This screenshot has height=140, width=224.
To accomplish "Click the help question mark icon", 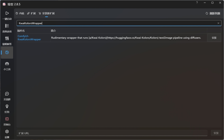I will tap(197, 3).
